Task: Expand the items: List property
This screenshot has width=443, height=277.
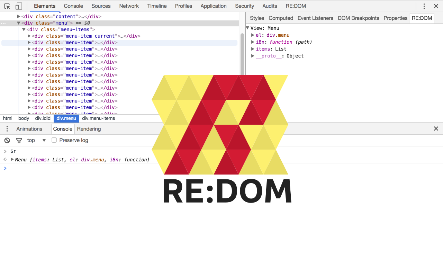Action: pyautogui.click(x=253, y=49)
